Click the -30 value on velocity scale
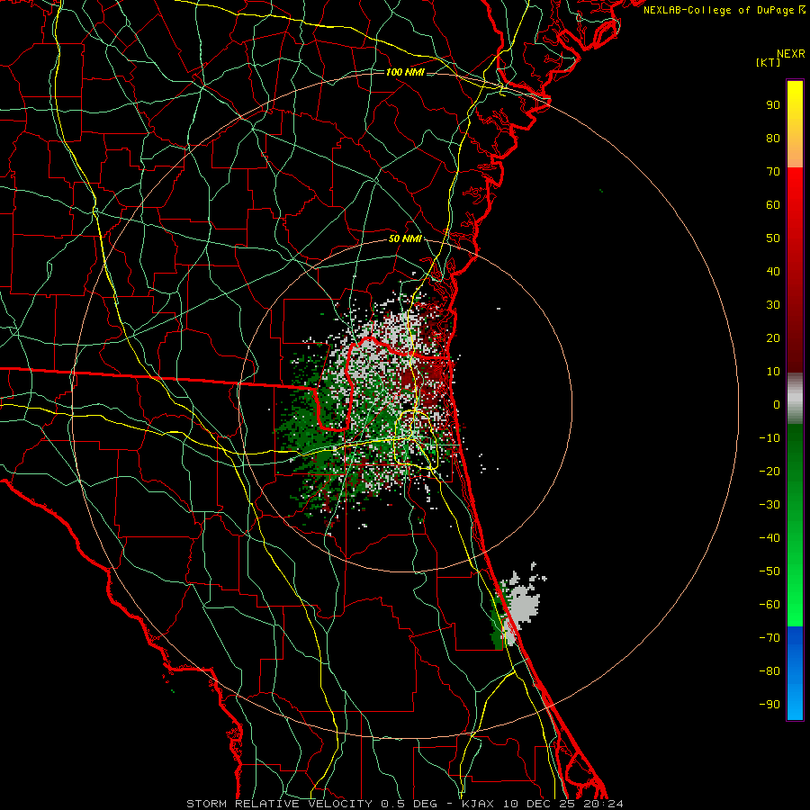The height and width of the screenshot is (810, 810). (769, 505)
